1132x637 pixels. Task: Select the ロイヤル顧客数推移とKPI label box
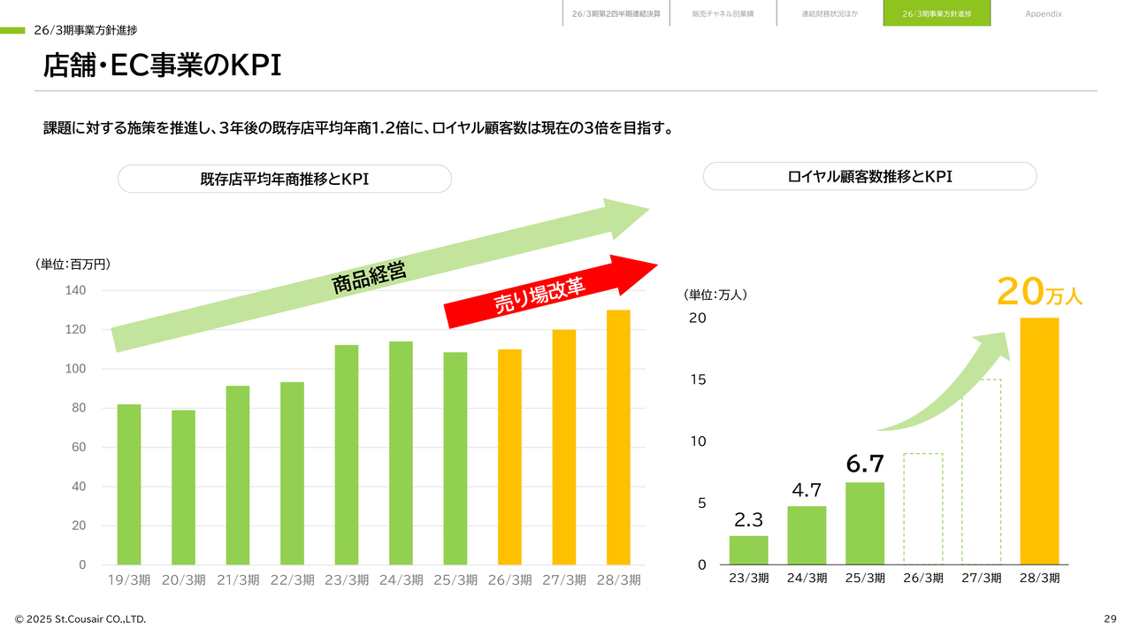coord(869,177)
